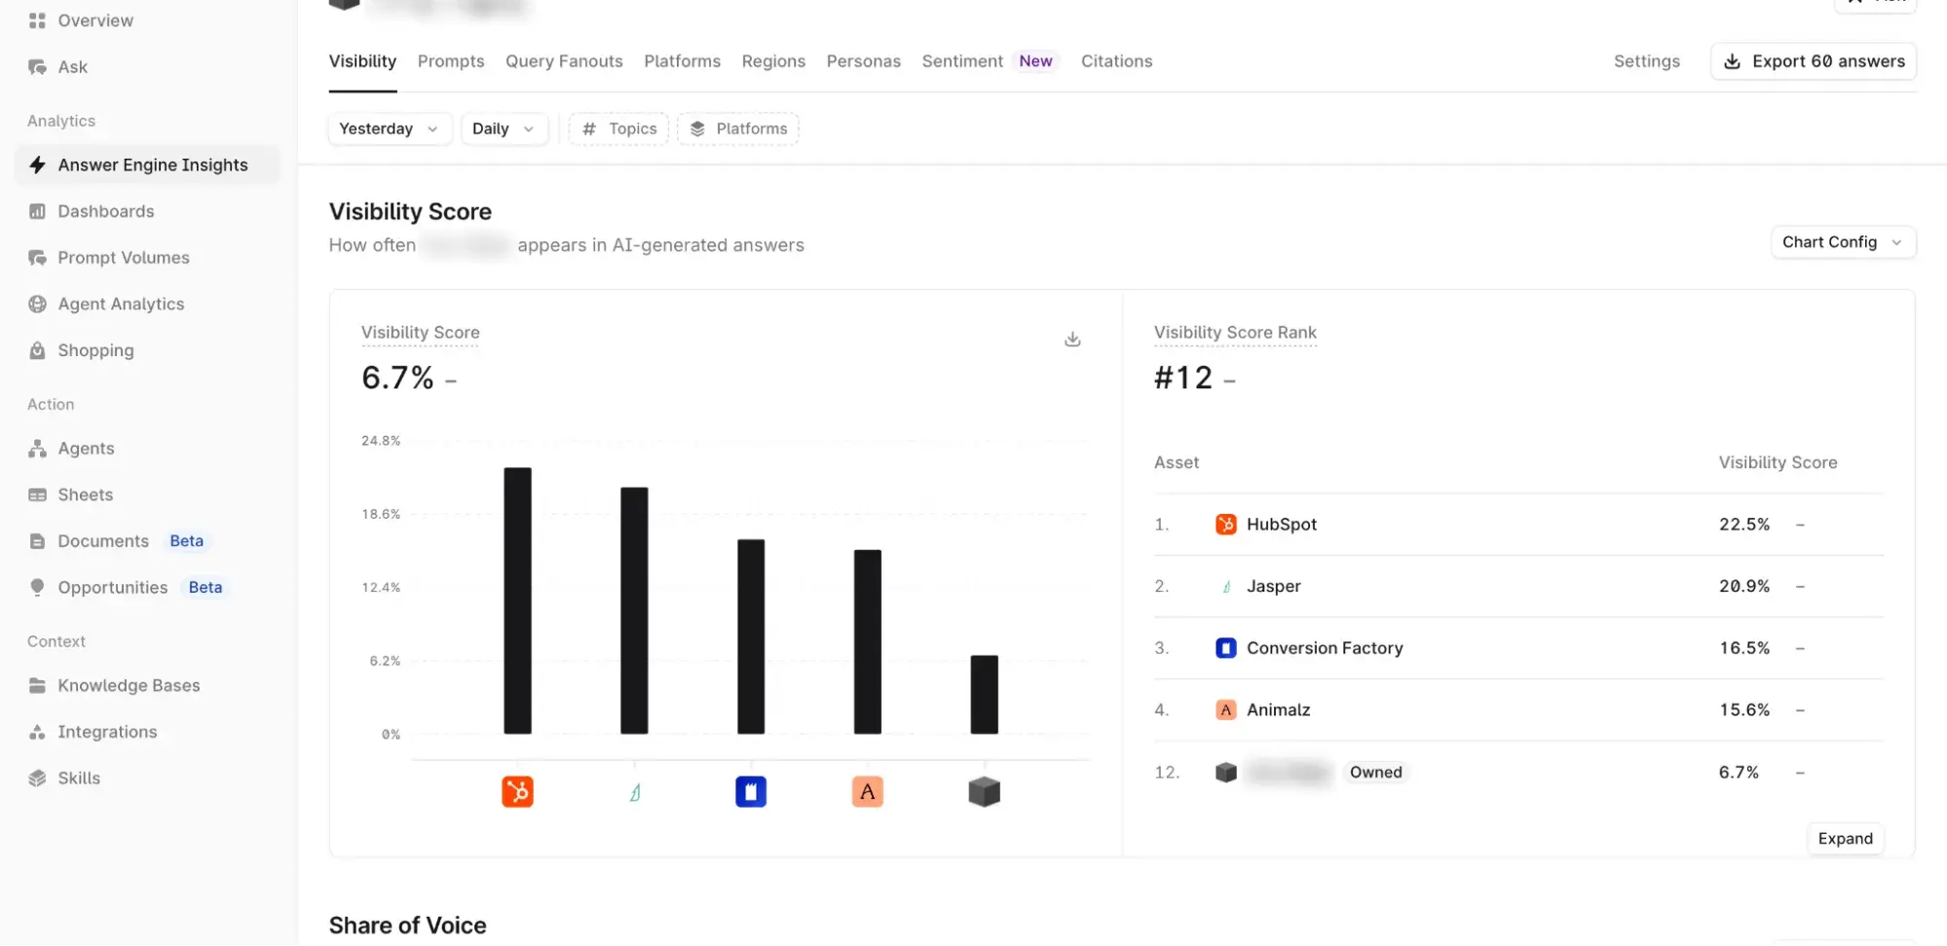This screenshot has width=1947, height=946.
Task: Click the Asset column header
Action: click(x=1177, y=463)
